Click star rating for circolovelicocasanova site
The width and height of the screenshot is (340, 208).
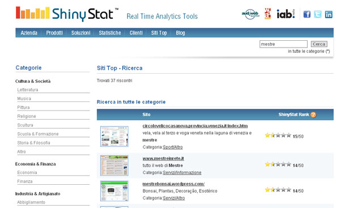(278, 135)
